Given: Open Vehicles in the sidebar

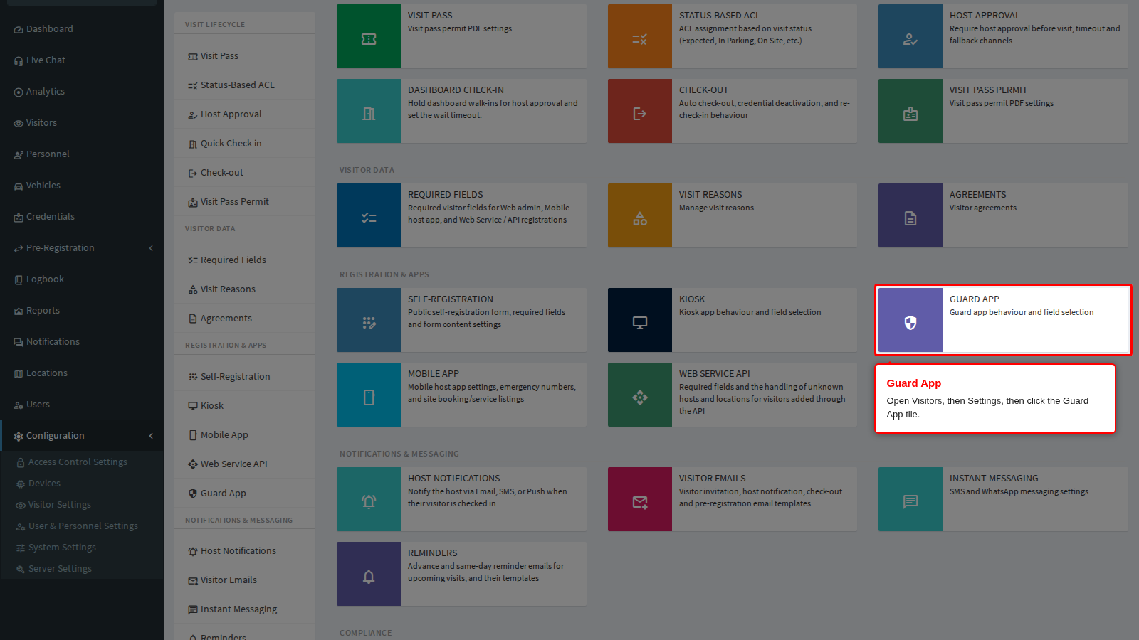Looking at the screenshot, I should pos(82,186).
